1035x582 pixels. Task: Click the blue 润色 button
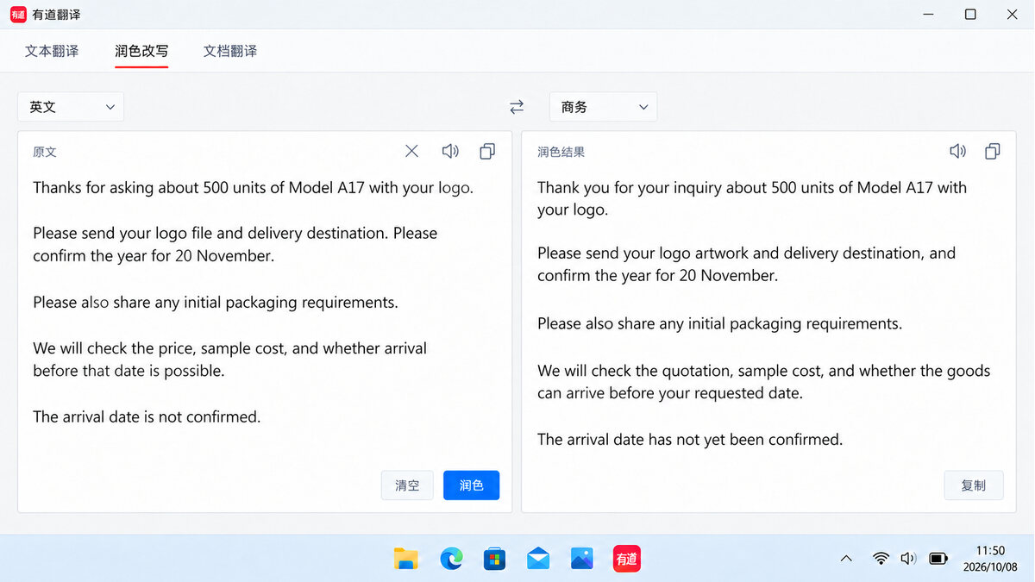(471, 485)
